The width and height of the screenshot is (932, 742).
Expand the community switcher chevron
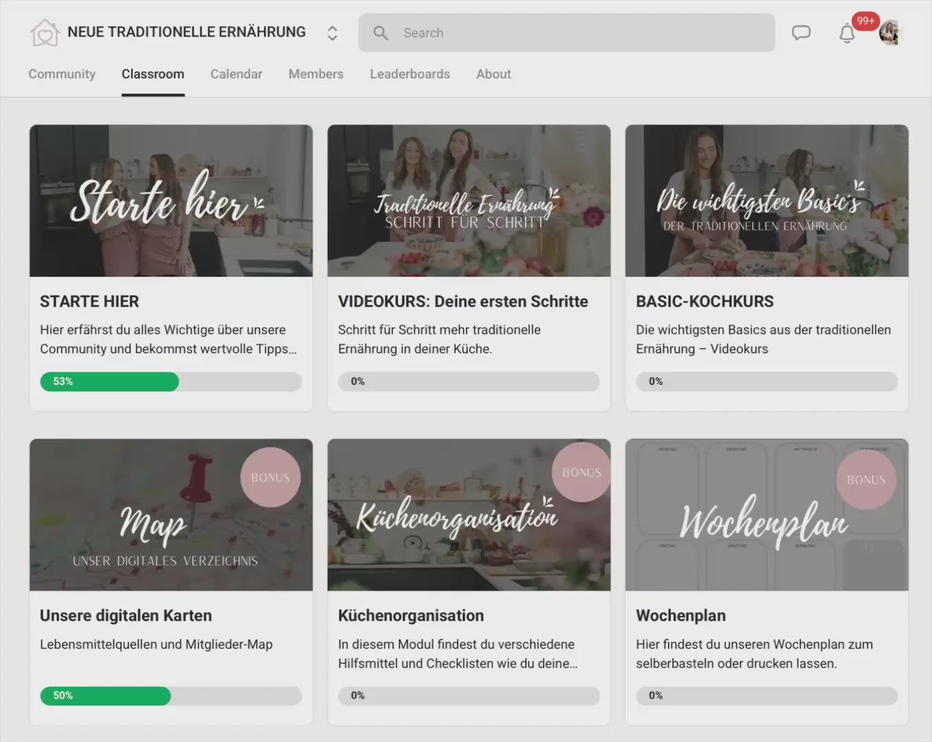coord(331,32)
